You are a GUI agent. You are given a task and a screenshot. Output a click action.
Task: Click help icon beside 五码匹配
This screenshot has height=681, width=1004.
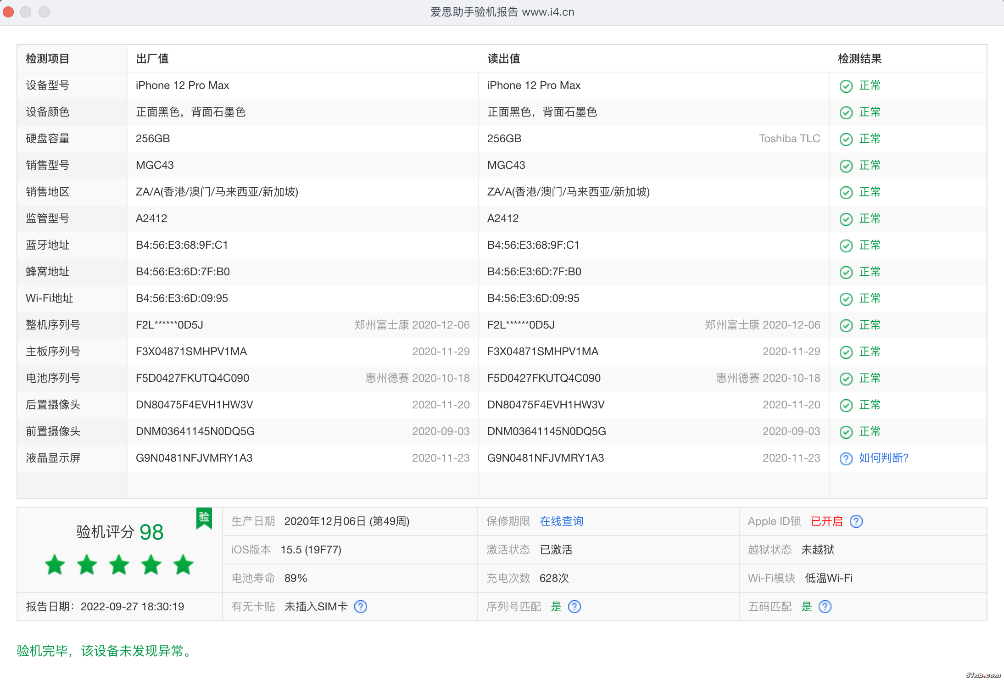[x=825, y=607]
